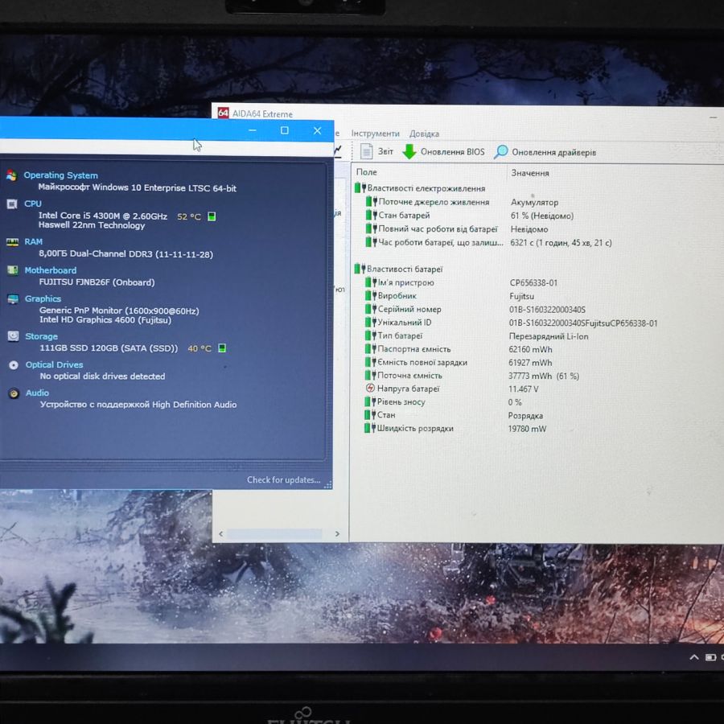
Task: Select the Поточне джерело живлення row
Action: click(x=462, y=202)
